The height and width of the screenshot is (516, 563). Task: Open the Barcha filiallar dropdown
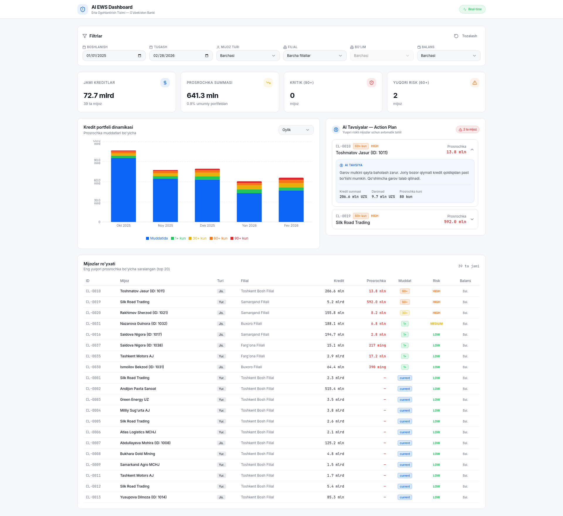tap(315, 56)
